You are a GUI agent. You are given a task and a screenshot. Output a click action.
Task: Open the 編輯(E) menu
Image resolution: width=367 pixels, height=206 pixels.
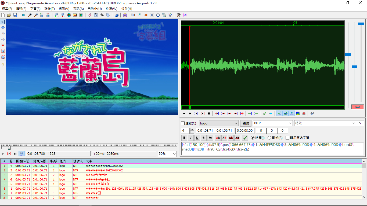tap(21, 9)
